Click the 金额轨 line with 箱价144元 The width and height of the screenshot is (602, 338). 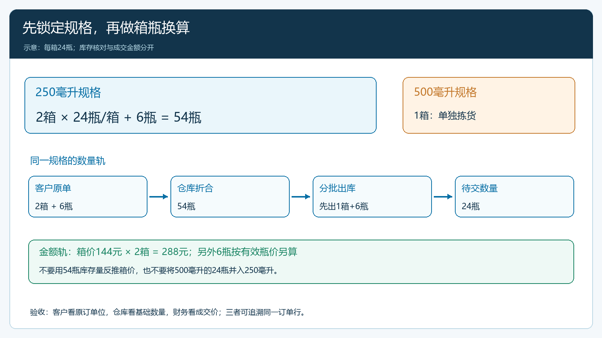point(168,252)
